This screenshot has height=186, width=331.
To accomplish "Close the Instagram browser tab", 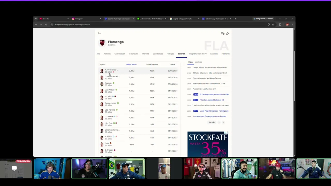I will click(101, 19).
